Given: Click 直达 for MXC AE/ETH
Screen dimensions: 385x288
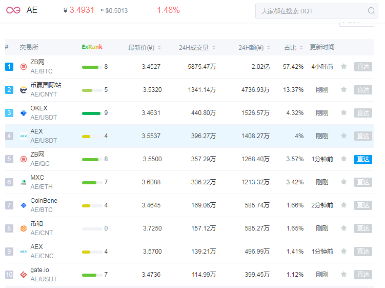Looking at the screenshot, I should click(x=363, y=182).
